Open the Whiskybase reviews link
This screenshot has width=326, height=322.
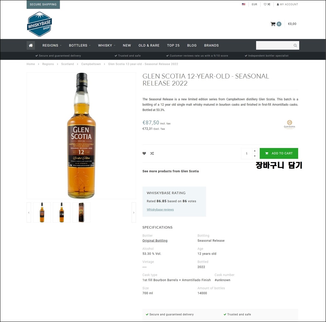160,210
